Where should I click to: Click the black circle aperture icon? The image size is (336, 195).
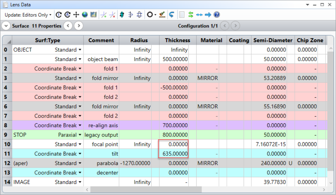click(149, 15)
